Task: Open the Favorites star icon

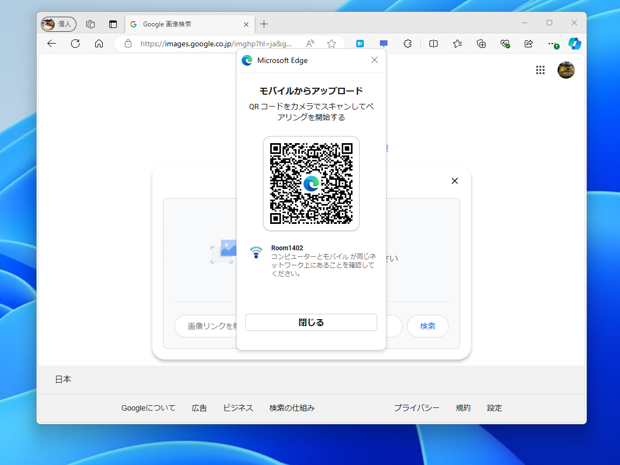Action: [457, 44]
